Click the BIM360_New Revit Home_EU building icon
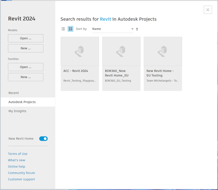The image size is (218, 190). tap(121, 51)
